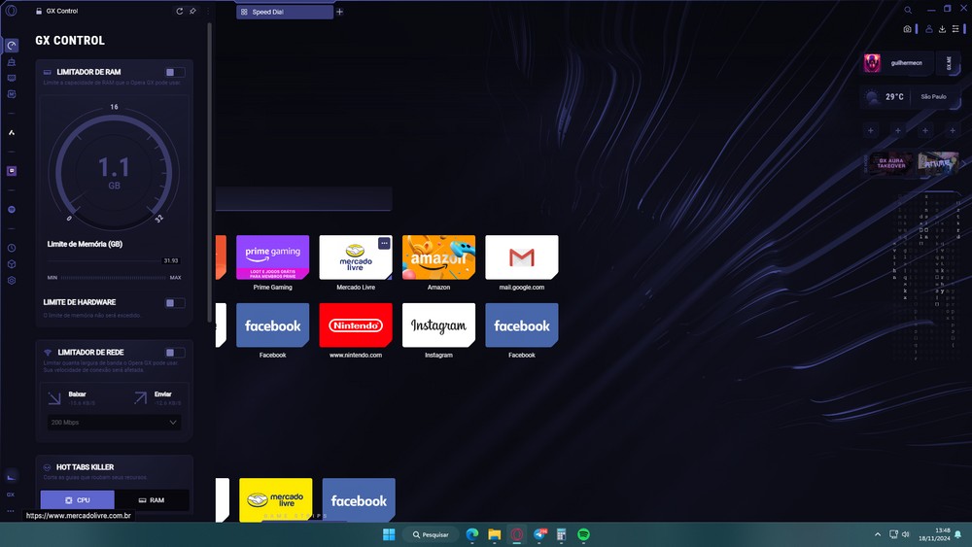Expand the three-dots menu in the sidebar
This screenshot has width=972, height=547.
[x=12, y=510]
